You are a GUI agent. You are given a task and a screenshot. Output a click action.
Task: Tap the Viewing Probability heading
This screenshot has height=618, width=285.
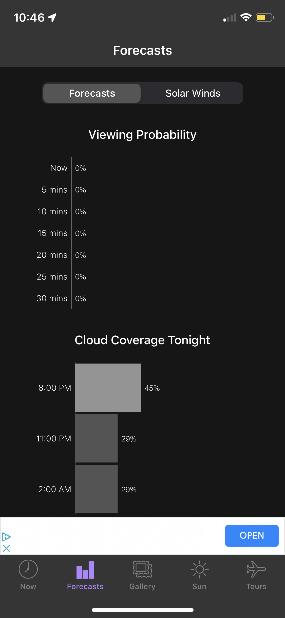(142, 134)
